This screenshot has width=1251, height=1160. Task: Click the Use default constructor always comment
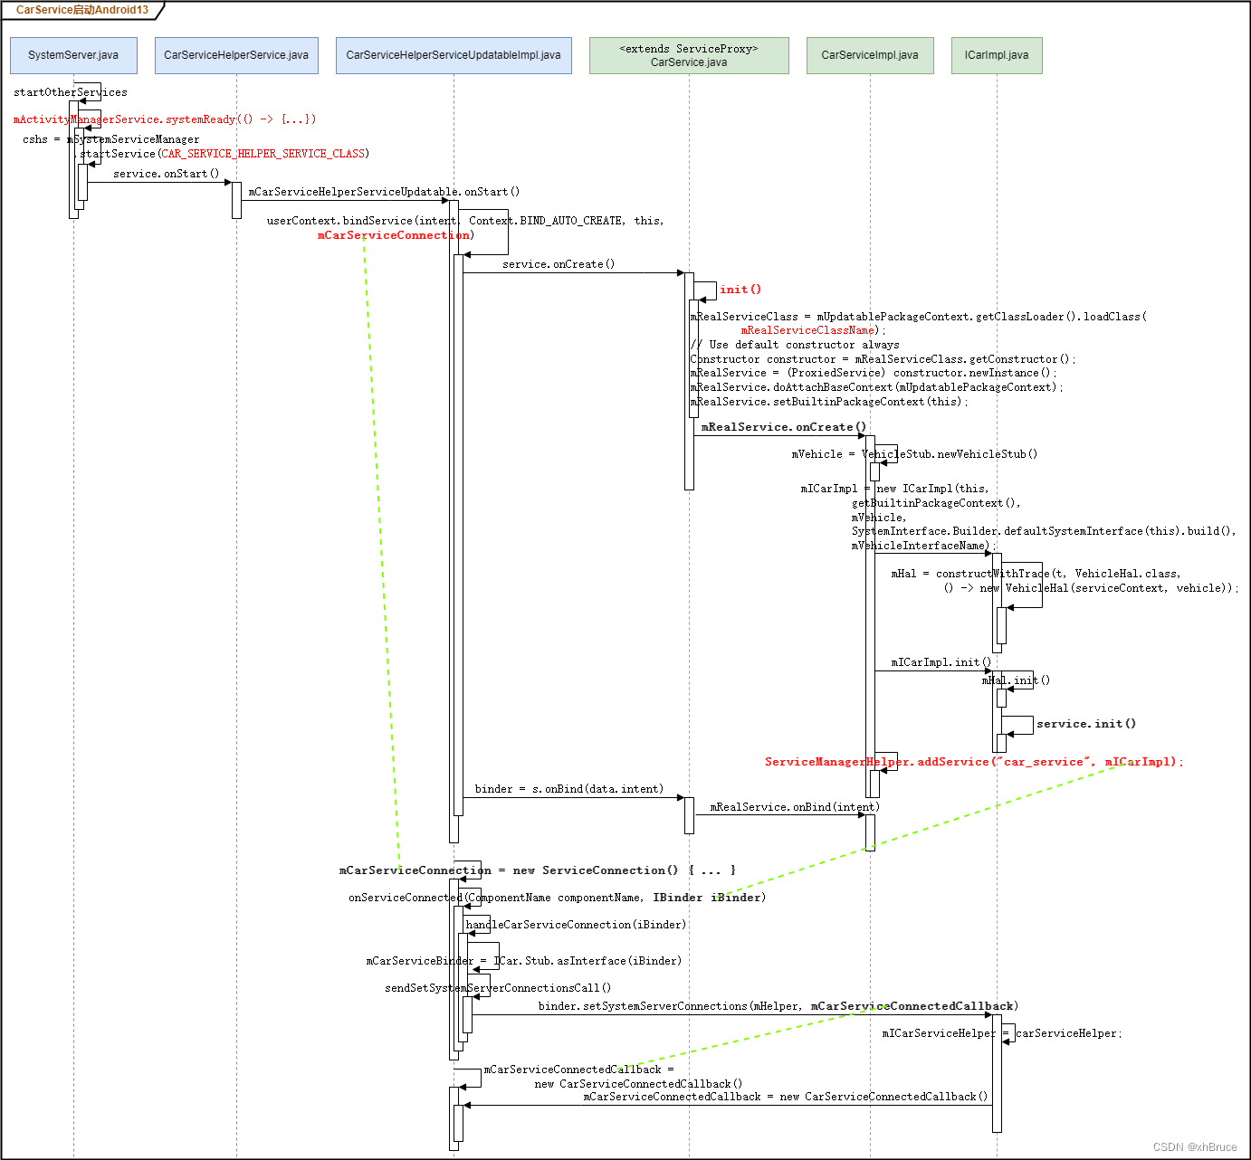(x=795, y=345)
